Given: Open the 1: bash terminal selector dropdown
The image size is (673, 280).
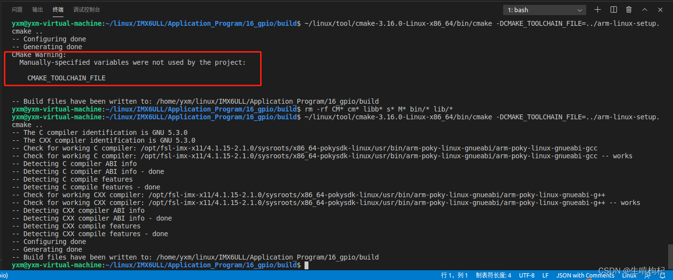Looking at the screenshot, I should click(x=545, y=10).
